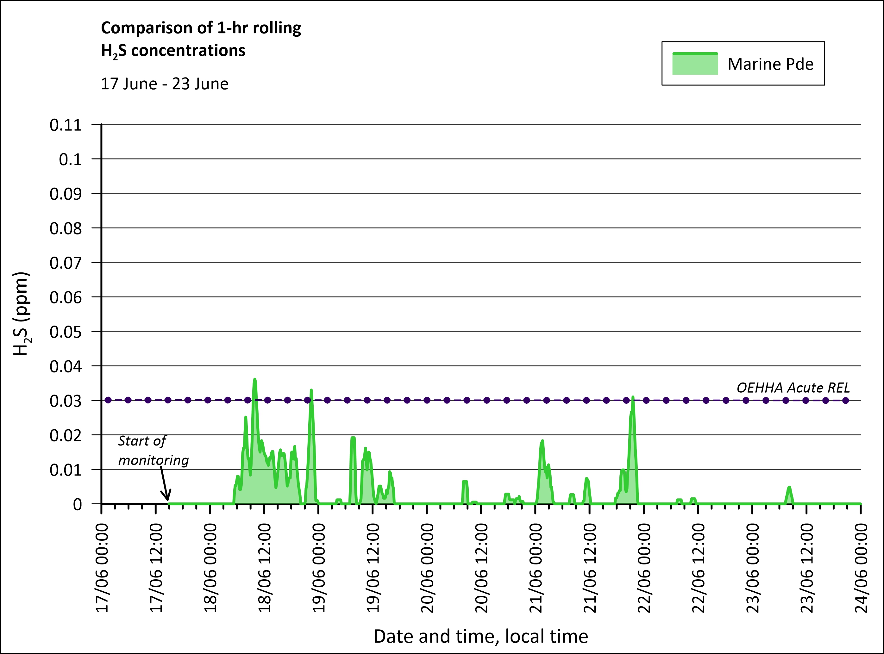The image size is (884, 654).
Task: Click the small green peak before 23/06 12:00
Action: (789, 487)
